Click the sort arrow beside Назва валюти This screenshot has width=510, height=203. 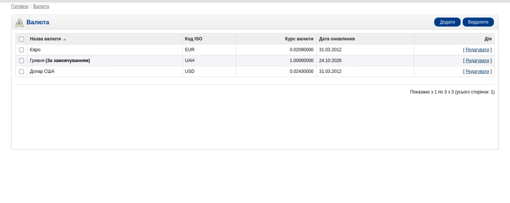(x=65, y=39)
